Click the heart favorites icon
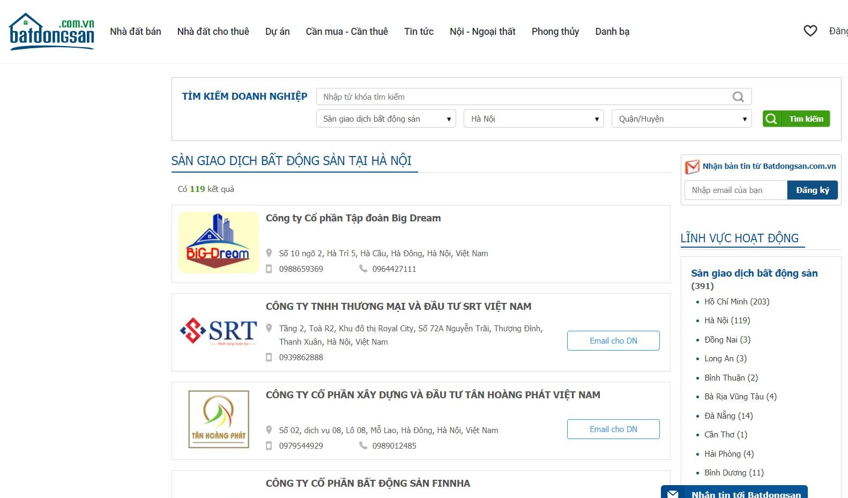Viewport: 848px width, 498px height. pyautogui.click(x=810, y=31)
